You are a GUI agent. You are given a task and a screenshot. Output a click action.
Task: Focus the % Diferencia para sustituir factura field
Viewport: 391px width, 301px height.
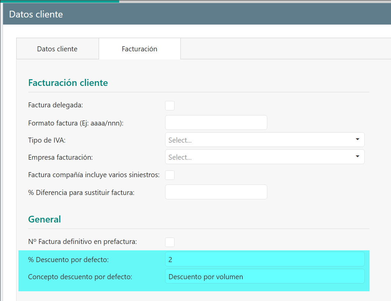click(216, 192)
